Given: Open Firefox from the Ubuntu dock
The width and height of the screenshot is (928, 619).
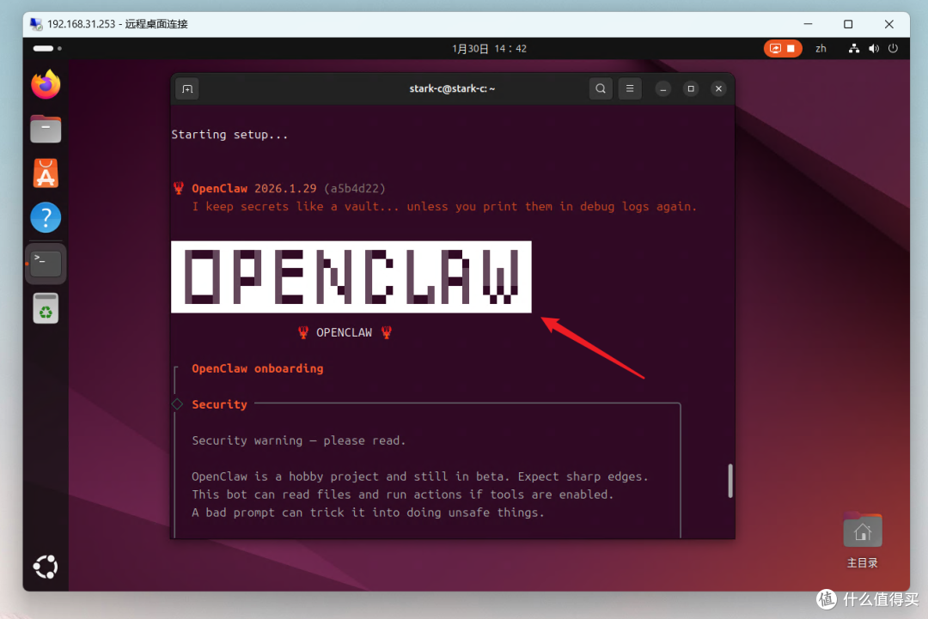Looking at the screenshot, I should [46, 84].
